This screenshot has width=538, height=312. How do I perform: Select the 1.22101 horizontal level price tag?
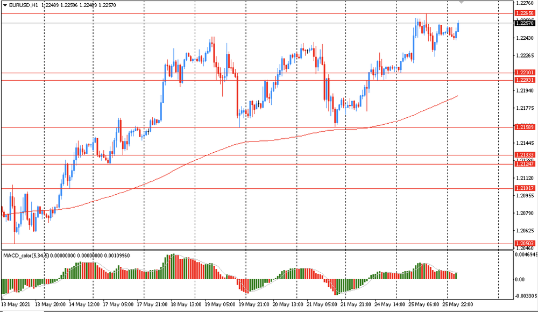(x=525, y=73)
